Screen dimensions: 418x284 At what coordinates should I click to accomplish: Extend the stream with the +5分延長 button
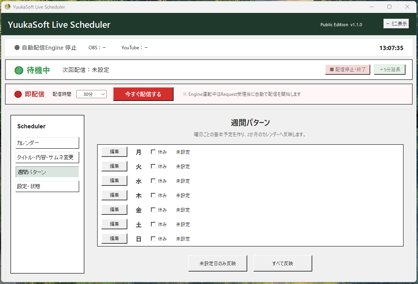pos(390,70)
